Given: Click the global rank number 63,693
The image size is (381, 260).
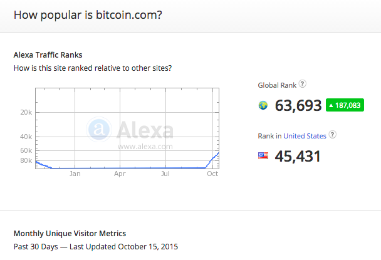Looking at the screenshot, I should [x=298, y=106].
